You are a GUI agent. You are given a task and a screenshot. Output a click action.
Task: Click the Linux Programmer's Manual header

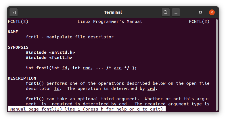(x=110, y=21)
